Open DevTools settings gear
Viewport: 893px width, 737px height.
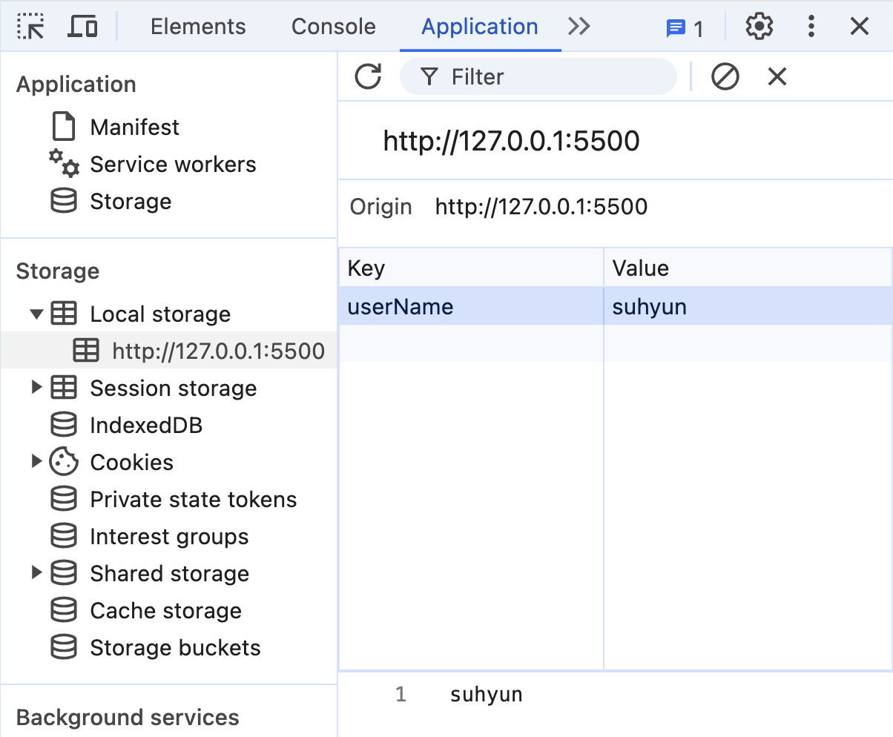(759, 27)
